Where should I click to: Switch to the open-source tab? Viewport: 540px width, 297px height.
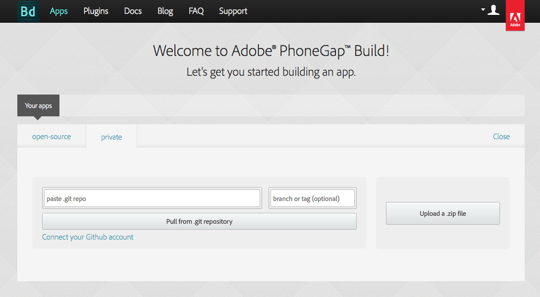pos(51,136)
